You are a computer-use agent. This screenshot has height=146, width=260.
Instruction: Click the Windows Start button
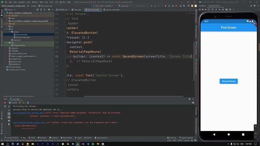click(2, 144)
